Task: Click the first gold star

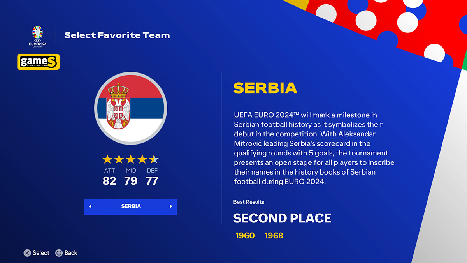Action: click(107, 159)
